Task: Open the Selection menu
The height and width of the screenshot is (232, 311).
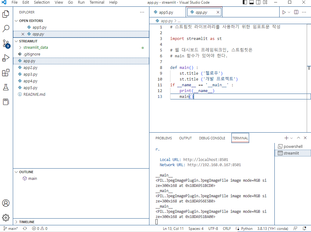Action: click(42, 2)
